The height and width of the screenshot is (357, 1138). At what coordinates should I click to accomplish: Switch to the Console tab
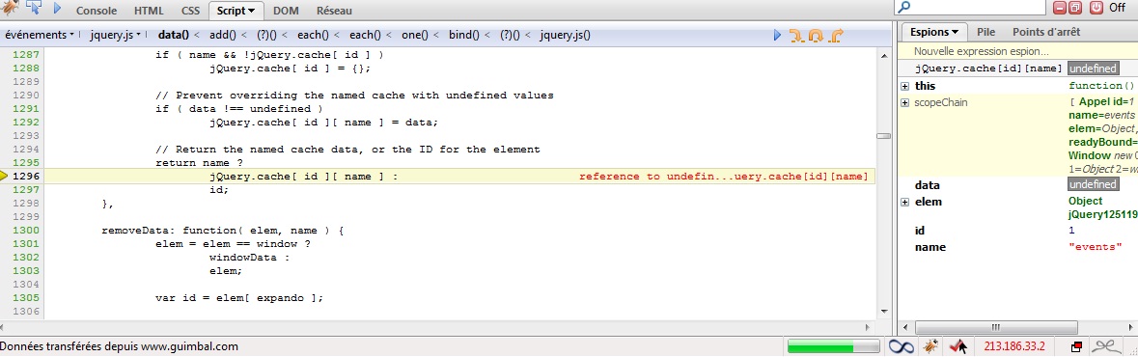coord(97,11)
